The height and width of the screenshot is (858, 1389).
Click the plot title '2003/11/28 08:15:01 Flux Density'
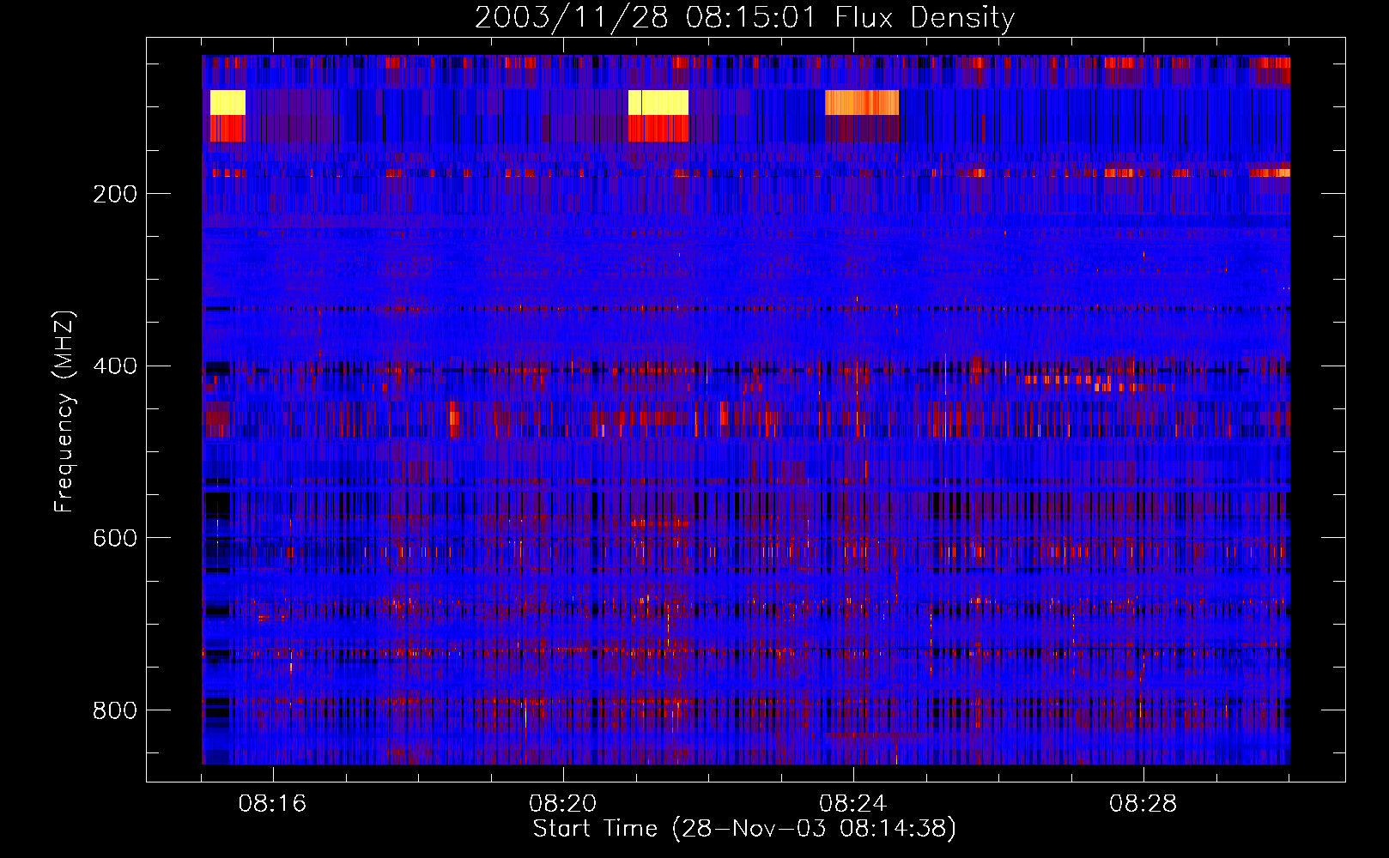click(x=744, y=17)
